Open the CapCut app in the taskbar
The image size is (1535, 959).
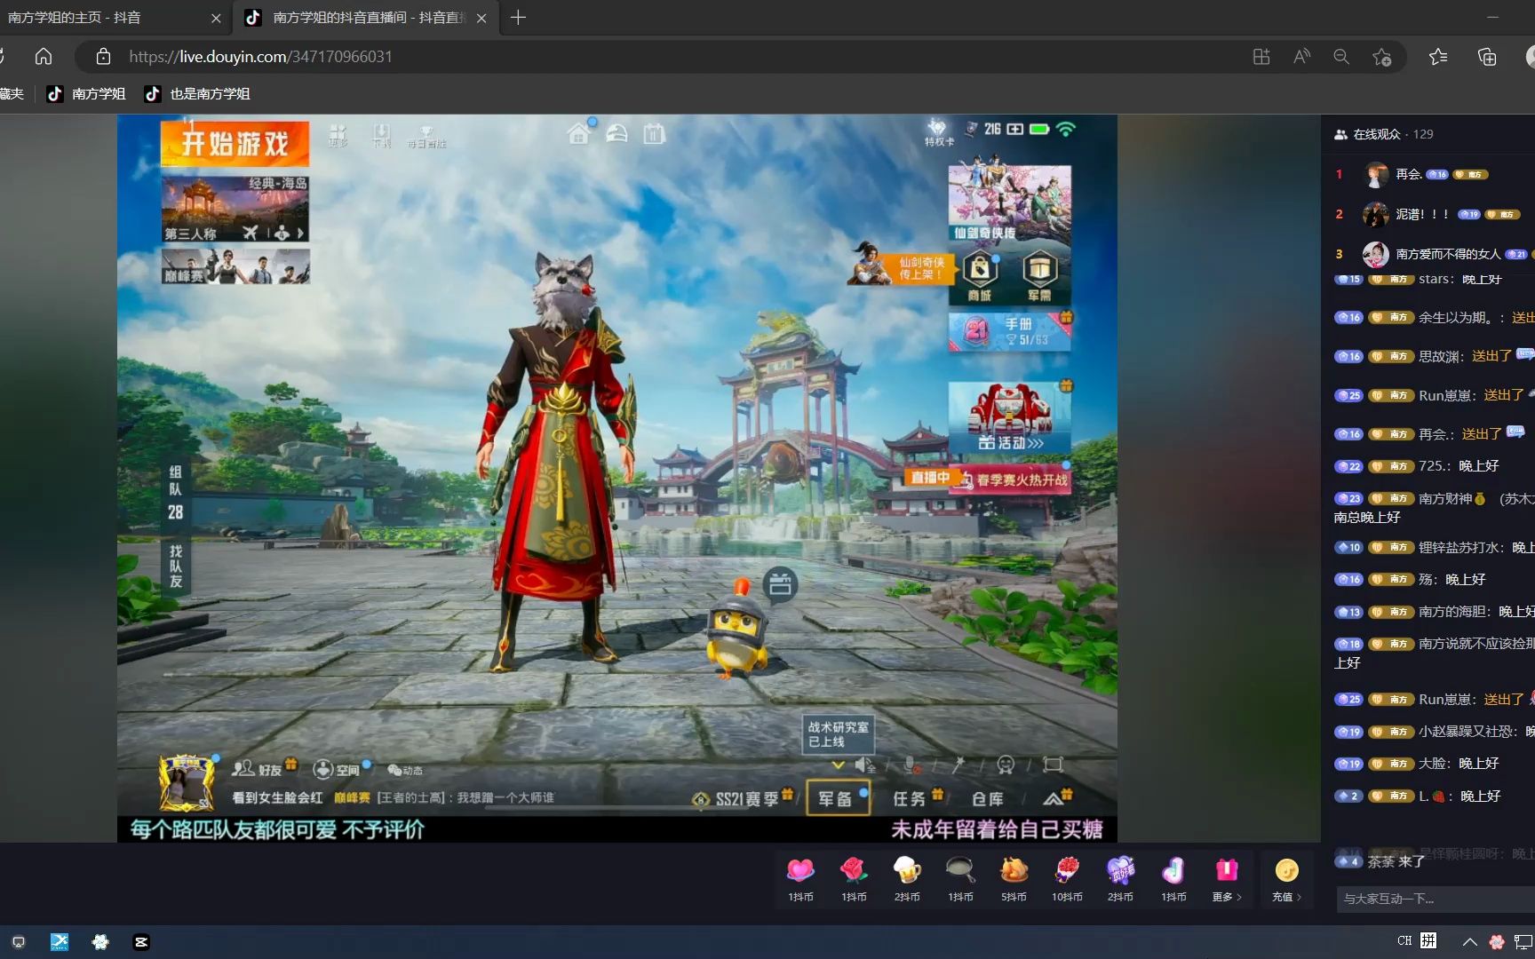pyautogui.click(x=141, y=942)
